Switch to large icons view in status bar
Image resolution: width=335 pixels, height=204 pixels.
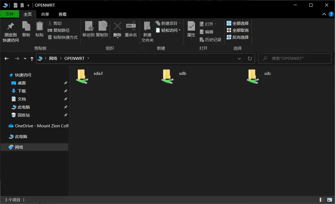330,200
